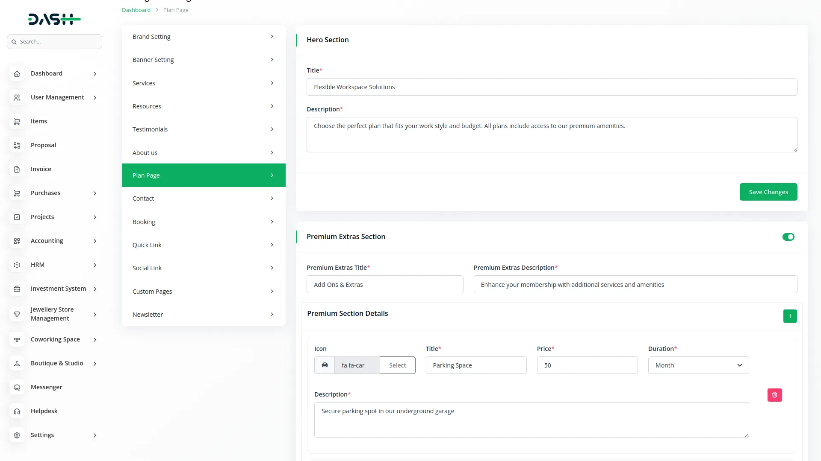Click the Save Changes button

768,192
